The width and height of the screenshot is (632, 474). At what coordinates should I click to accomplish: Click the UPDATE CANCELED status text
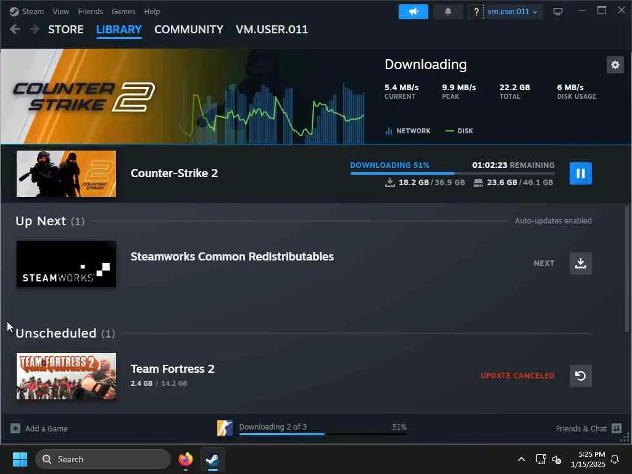(518, 376)
